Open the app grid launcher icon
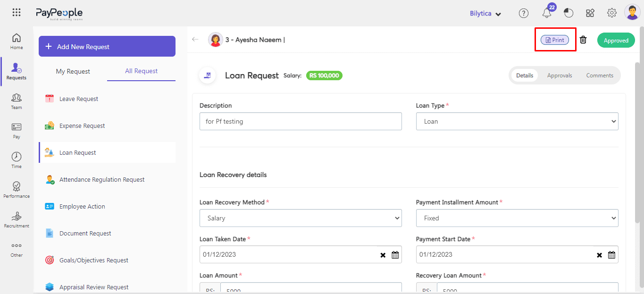The image size is (644, 294). (x=17, y=13)
